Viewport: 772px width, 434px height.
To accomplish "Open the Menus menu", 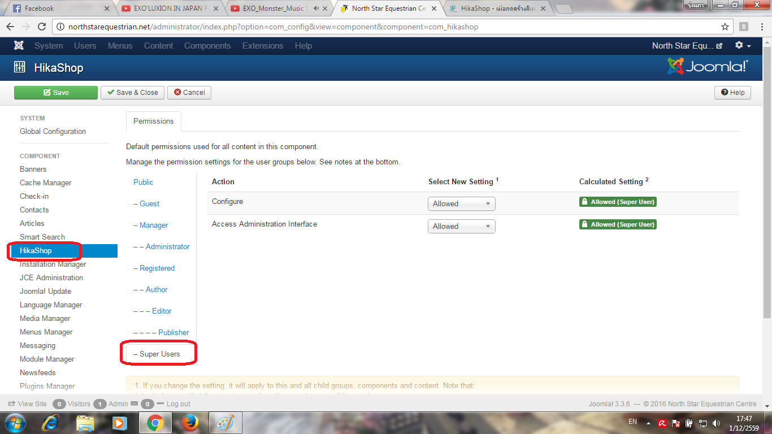I will point(120,46).
